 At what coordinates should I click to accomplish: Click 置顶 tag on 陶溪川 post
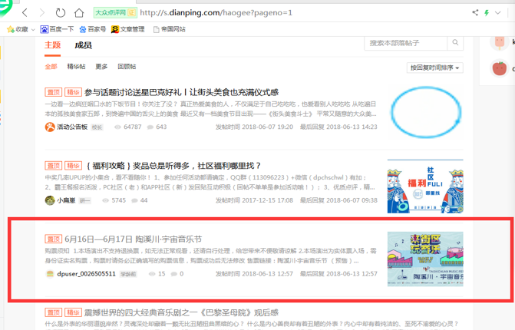tap(54, 239)
